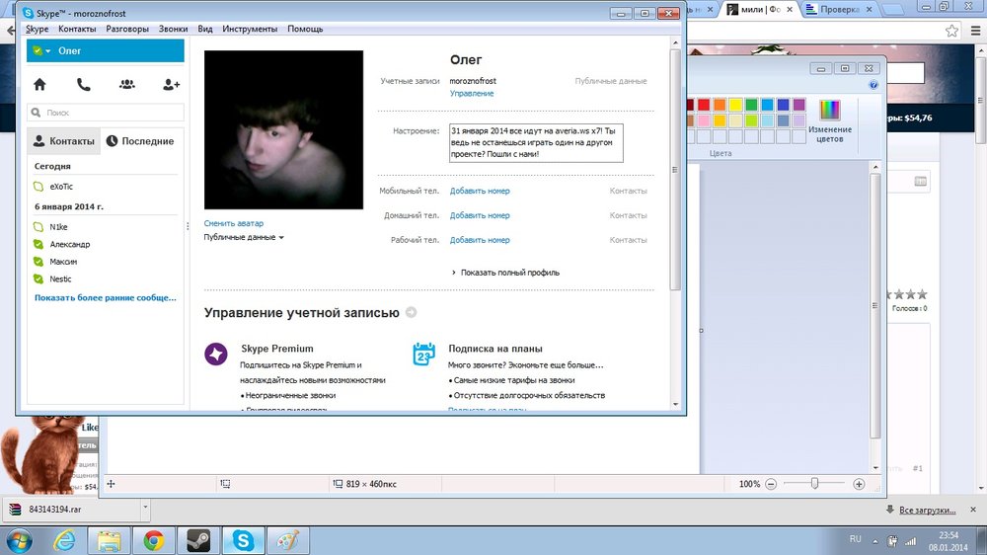Click the add contact icon
987x555 pixels.
tap(171, 85)
